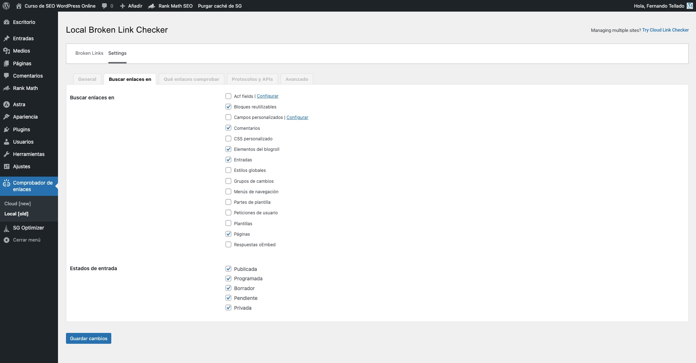Click the Guardar cambios button
Screen dimensions: 696x363
[x=88, y=338]
